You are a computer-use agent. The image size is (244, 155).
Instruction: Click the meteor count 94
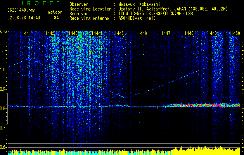click(x=56, y=18)
